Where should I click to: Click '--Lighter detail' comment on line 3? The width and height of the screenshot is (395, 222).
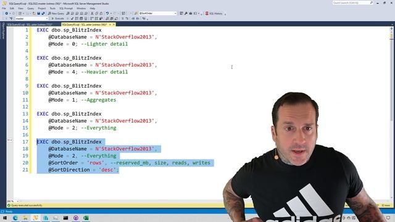104,44
